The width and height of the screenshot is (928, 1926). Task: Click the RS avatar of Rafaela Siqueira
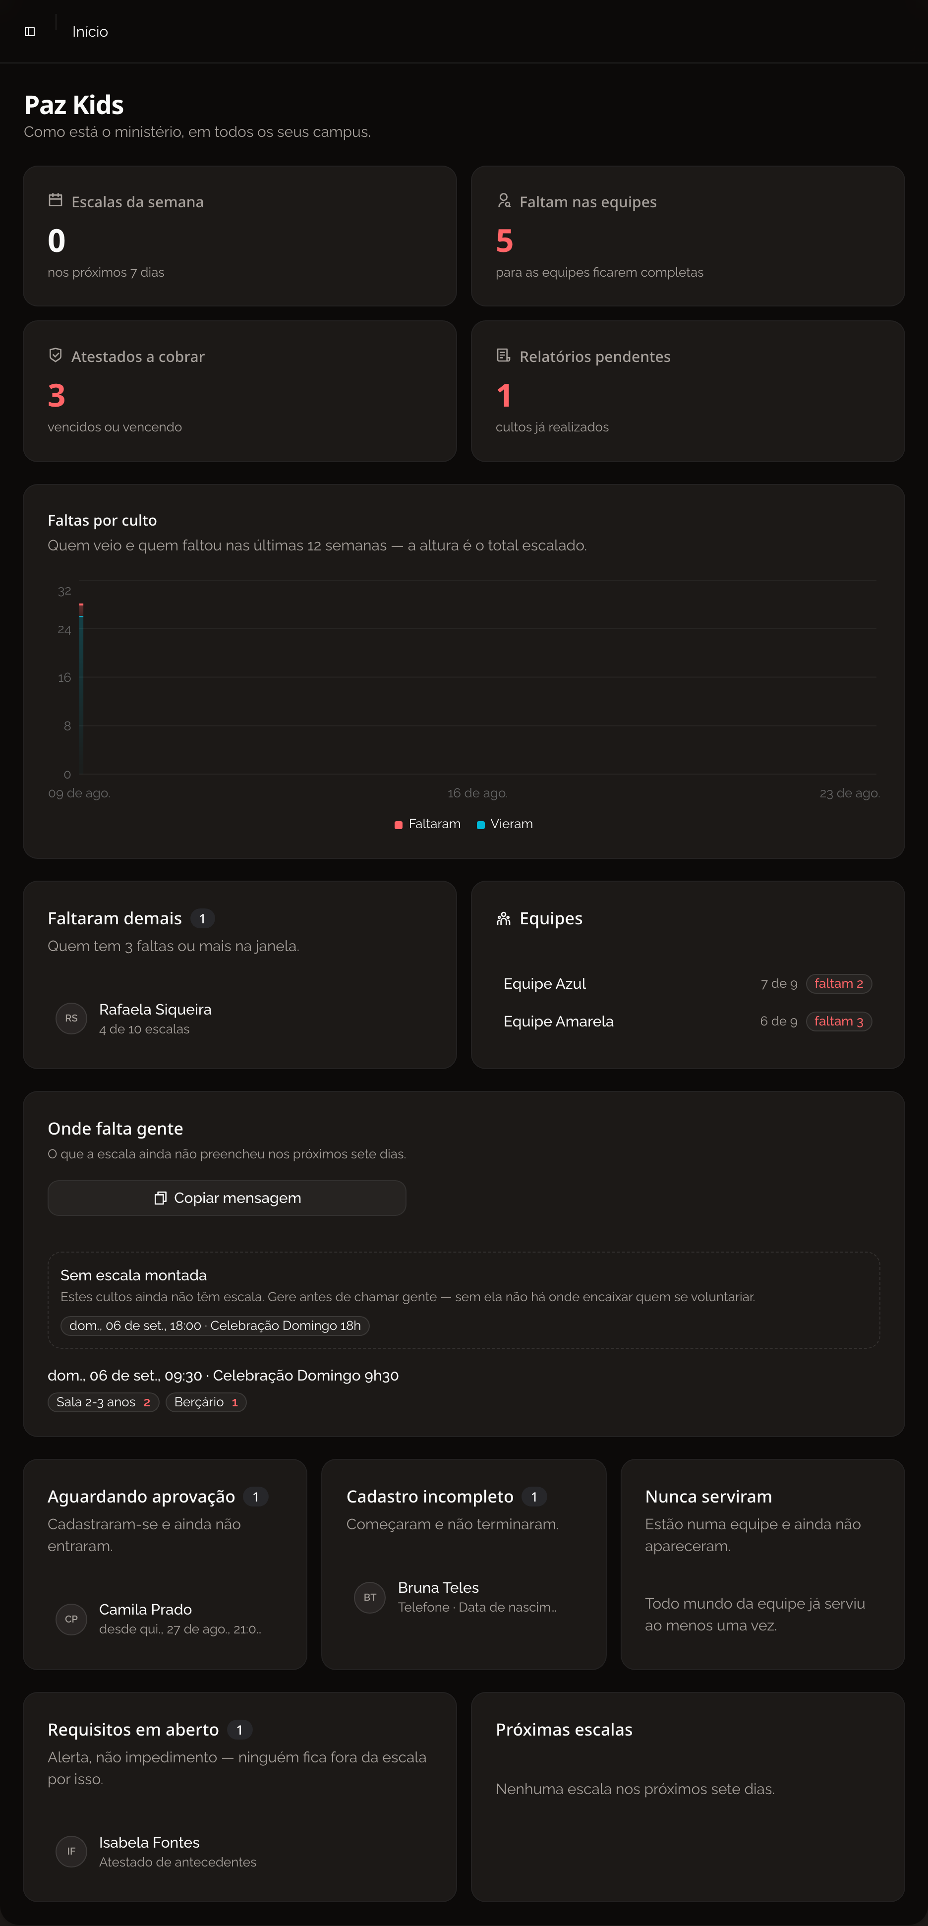point(72,1019)
